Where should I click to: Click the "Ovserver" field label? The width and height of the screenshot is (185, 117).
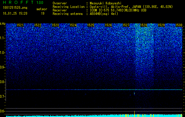click(x=60, y=3)
